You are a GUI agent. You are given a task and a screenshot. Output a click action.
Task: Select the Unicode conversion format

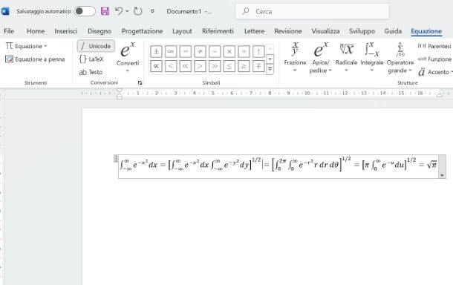click(x=96, y=46)
